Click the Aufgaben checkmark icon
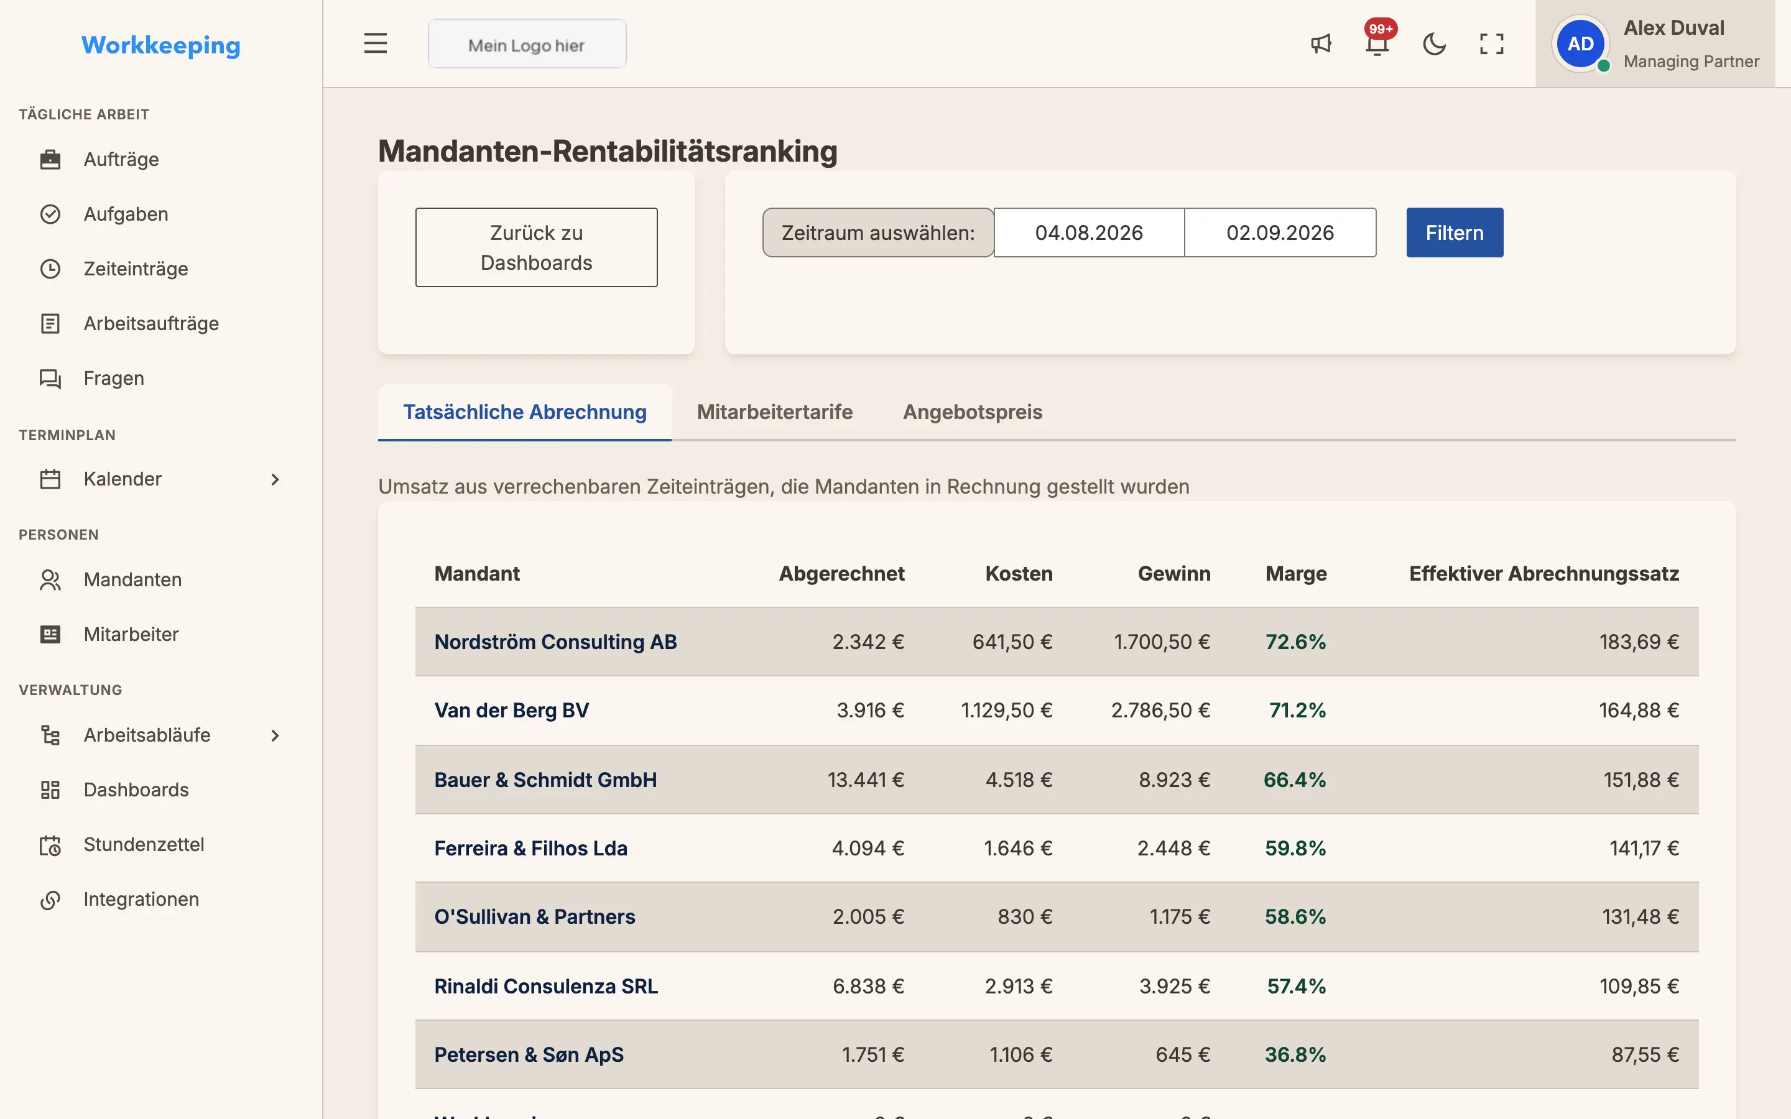Image resolution: width=1791 pixels, height=1119 pixels. [x=50, y=214]
